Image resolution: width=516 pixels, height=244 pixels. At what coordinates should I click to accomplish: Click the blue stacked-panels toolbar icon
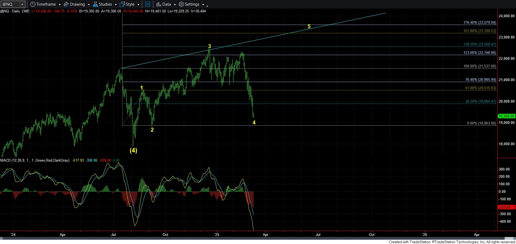click(148, 4)
